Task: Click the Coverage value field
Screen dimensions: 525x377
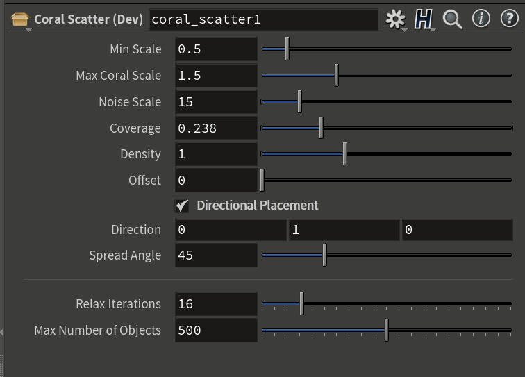Action: 216,128
